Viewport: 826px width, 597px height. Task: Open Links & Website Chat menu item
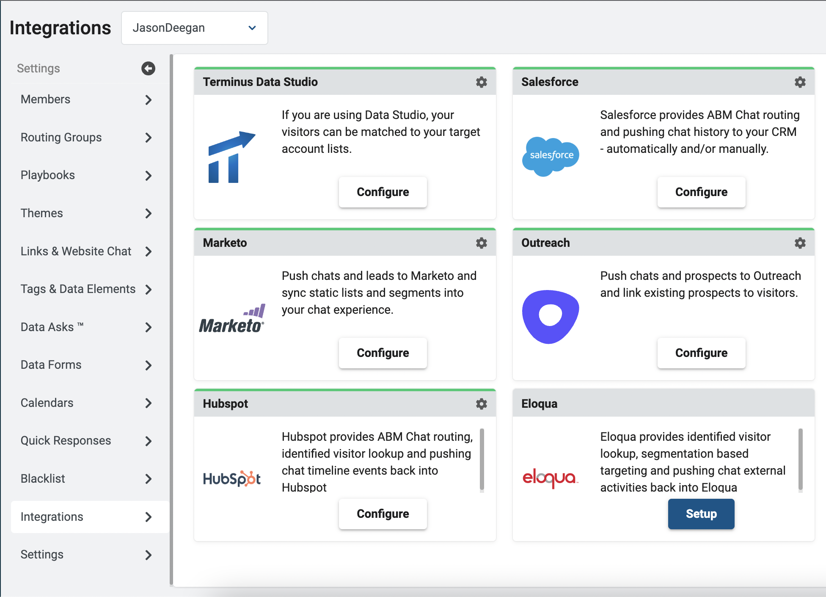90,251
